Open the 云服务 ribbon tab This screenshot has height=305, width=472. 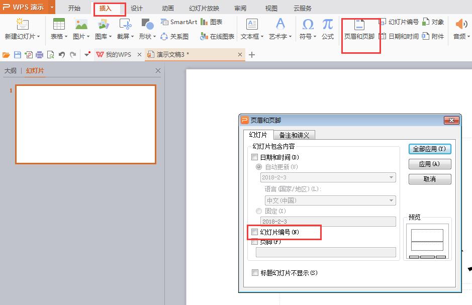click(302, 8)
